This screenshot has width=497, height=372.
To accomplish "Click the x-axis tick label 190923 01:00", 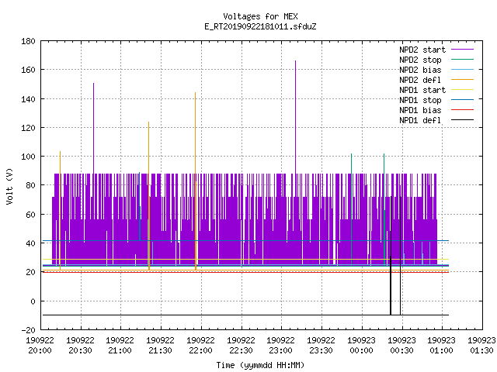I will tap(442, 346).
